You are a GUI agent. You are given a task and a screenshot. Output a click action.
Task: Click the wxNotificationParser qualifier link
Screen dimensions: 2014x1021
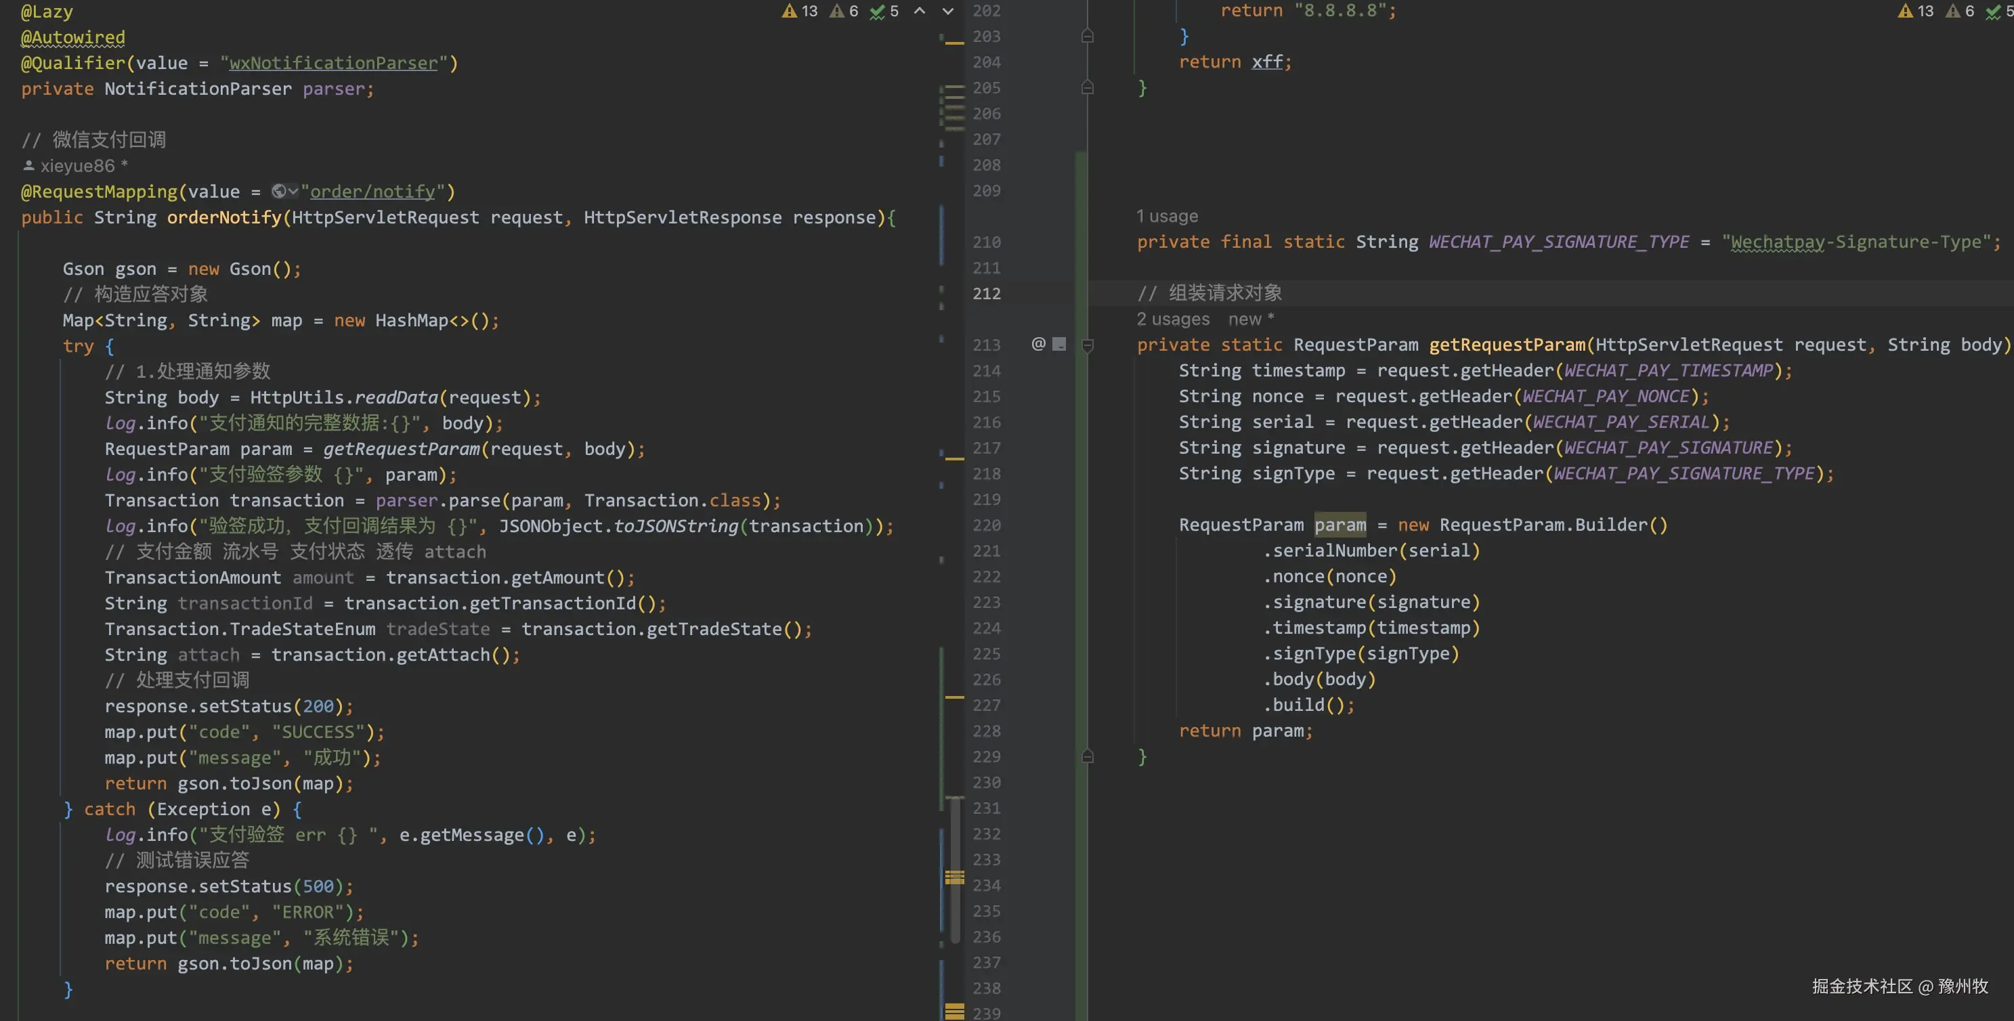tap(333, 64)
